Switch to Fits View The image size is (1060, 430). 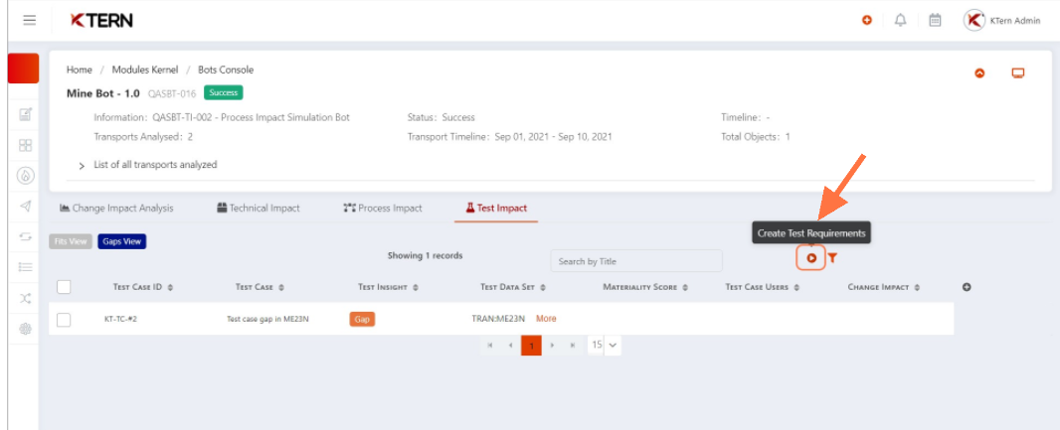[71, 241]
